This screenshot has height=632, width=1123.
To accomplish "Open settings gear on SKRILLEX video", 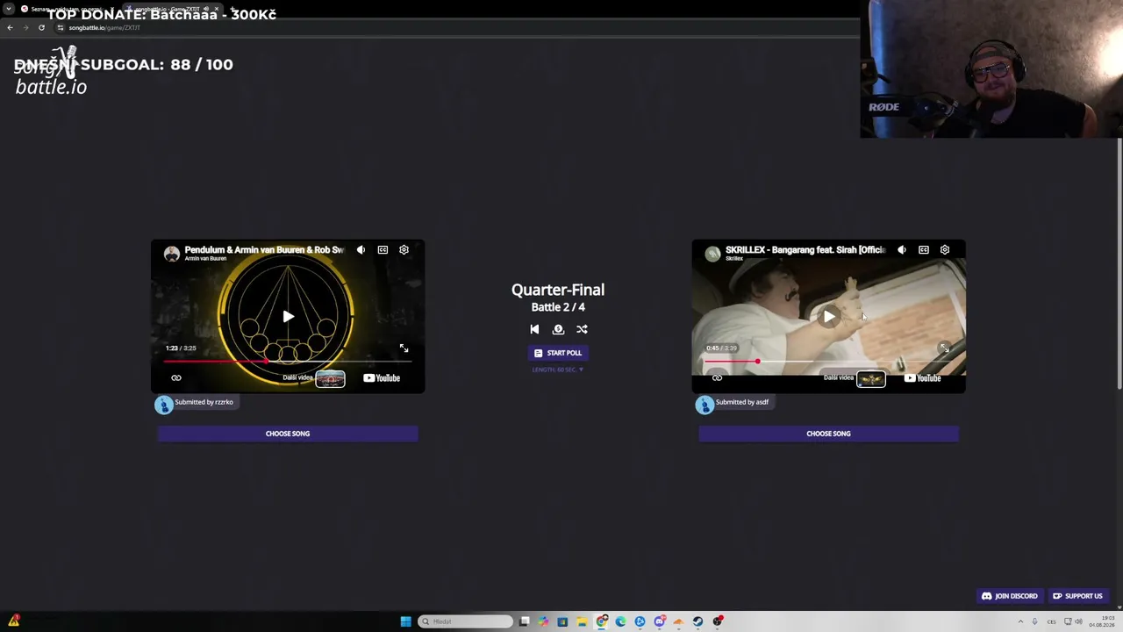I will pos(945,250).
